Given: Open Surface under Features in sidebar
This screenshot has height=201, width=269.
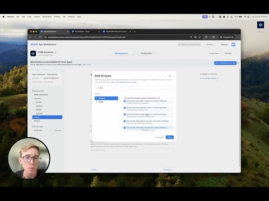Looking at the screenshot, I should click(x=39, y=106).
